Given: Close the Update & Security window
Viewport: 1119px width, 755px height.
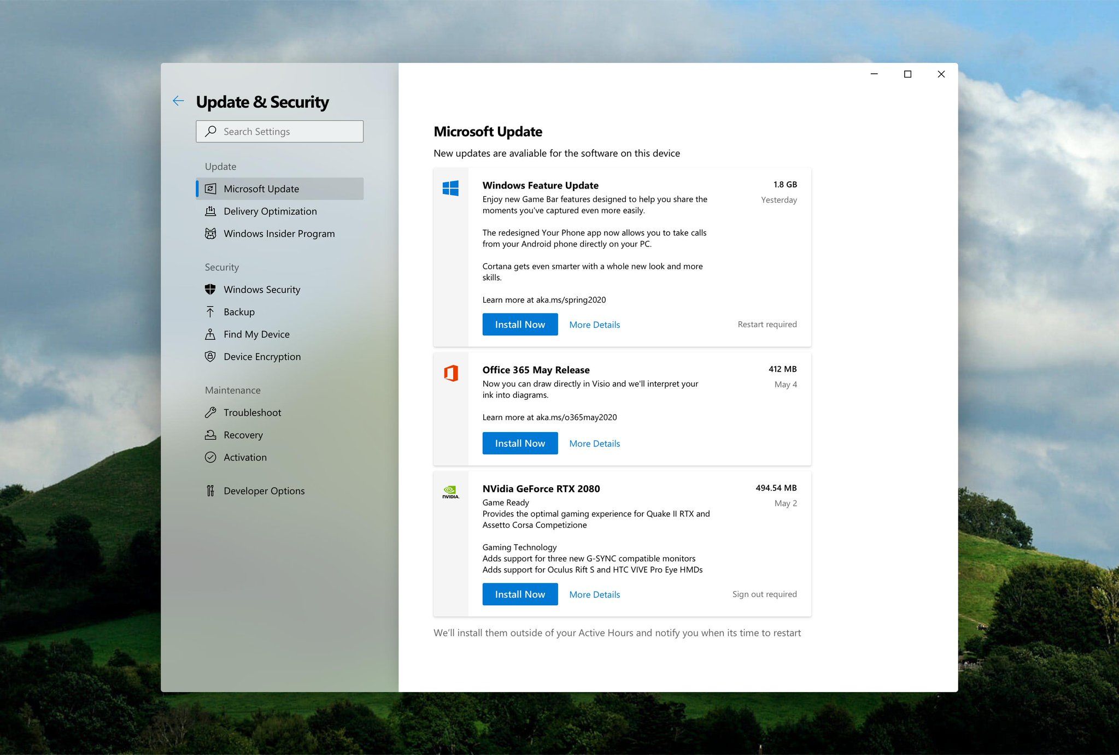Looking at the screenshot, I should (x=941, y=74).
